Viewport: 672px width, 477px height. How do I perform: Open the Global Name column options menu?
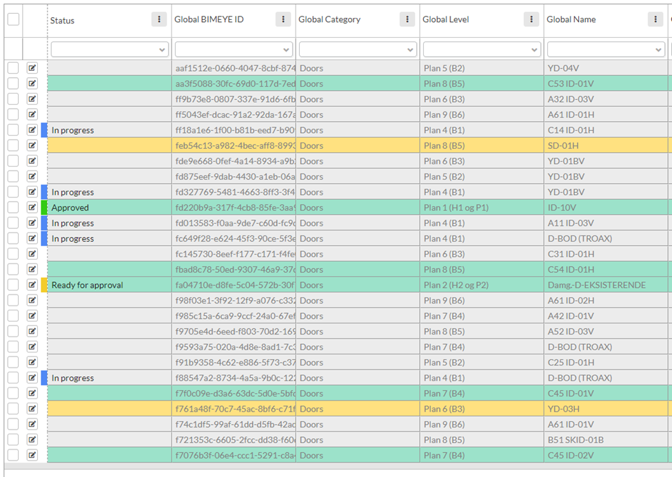[x=655, y=19]
